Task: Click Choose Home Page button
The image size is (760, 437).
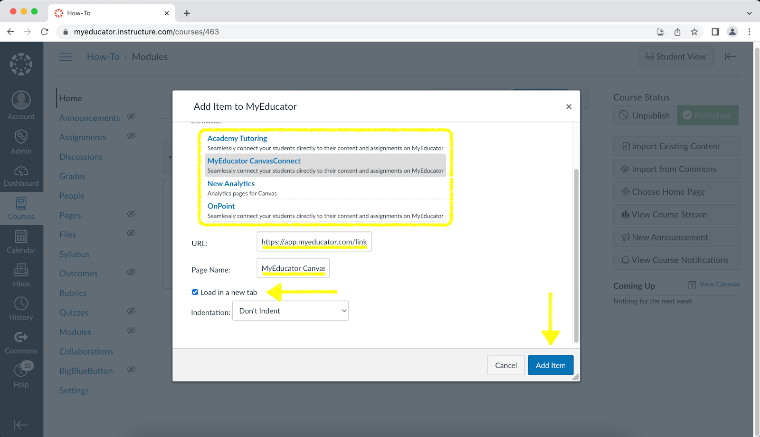Action: point(676,192)
